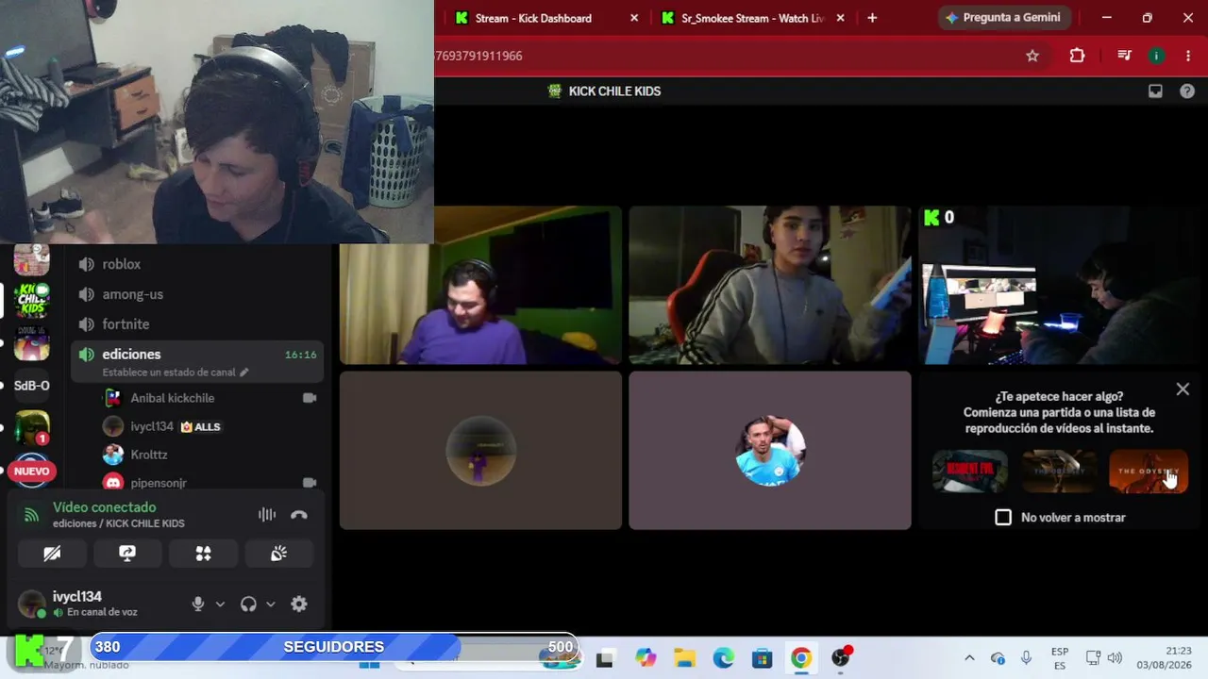The height and width of the screenshot is (679, 1208).
Task: Switch ESP keyboard language indicator
Action: tap(1060, 658)
